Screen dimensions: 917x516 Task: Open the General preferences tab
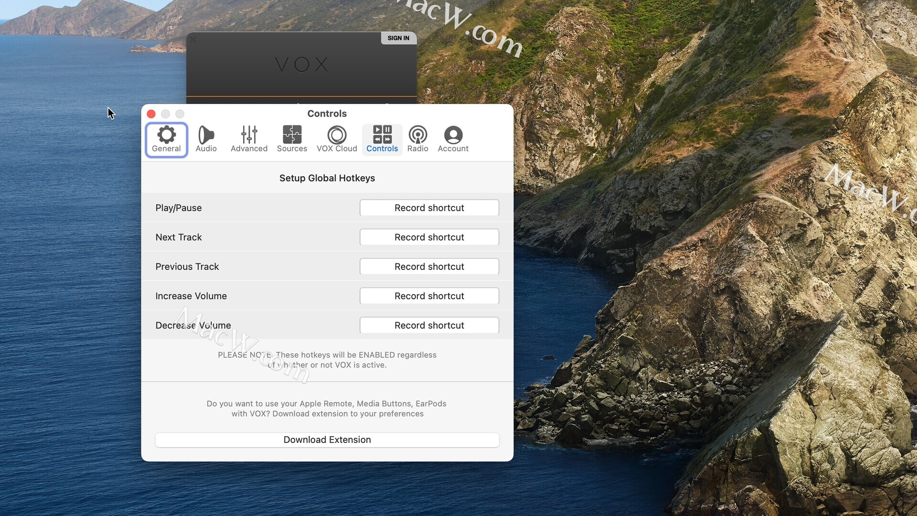[166, 140]
